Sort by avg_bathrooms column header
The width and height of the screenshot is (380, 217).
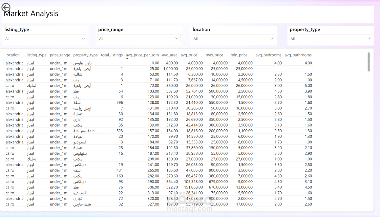point(298,55)
